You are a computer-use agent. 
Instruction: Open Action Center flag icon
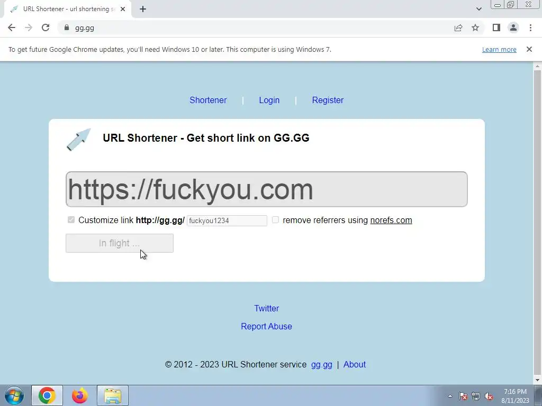pos(463,396)
